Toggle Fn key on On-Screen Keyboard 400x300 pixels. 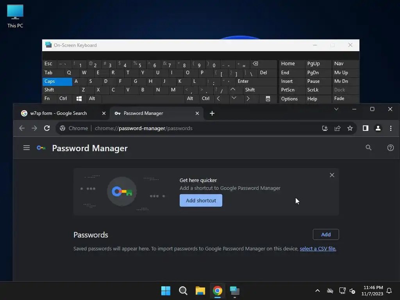(x=50, y=98)
